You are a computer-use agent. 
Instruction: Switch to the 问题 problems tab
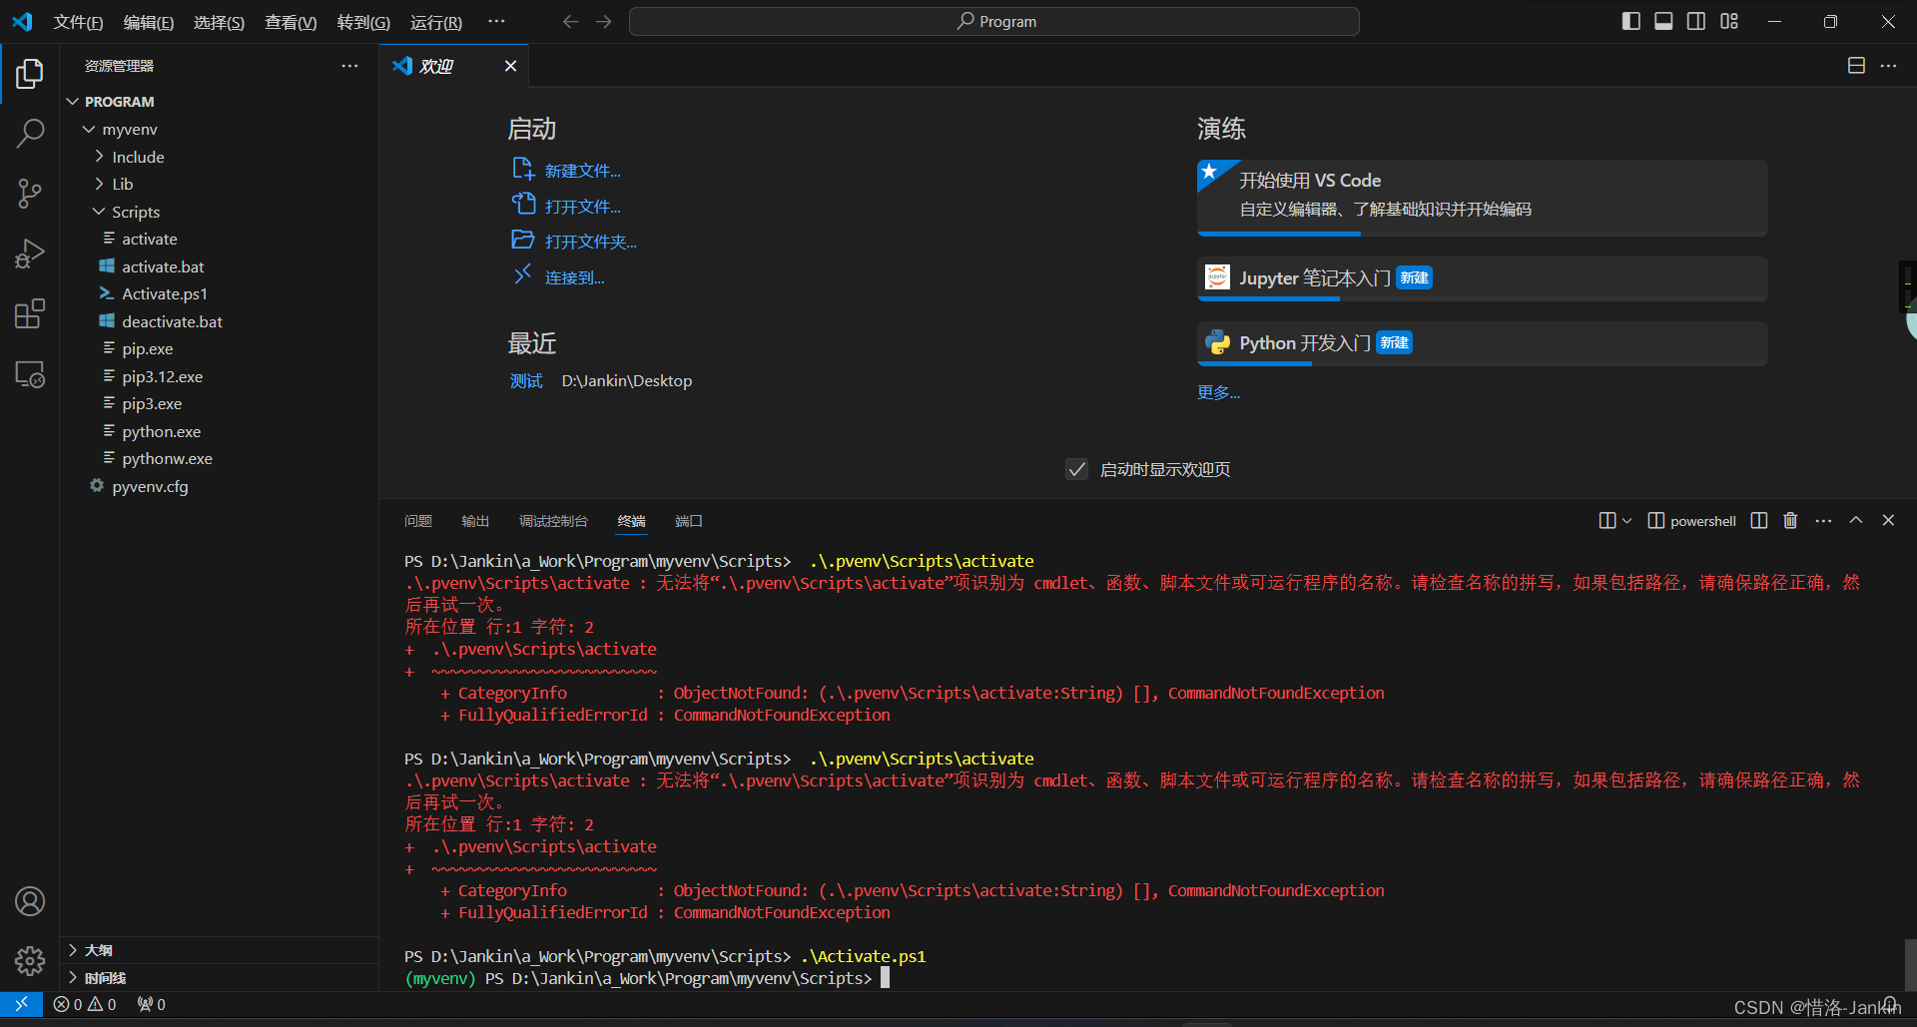418,521
